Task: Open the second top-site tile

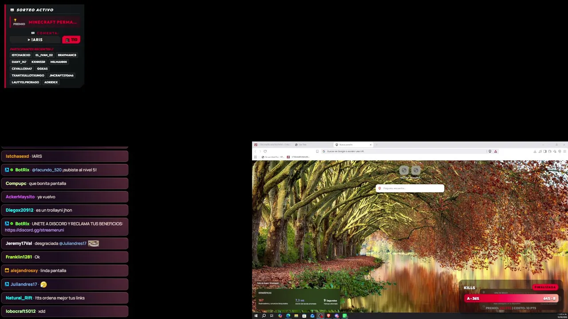Action: 416,171
